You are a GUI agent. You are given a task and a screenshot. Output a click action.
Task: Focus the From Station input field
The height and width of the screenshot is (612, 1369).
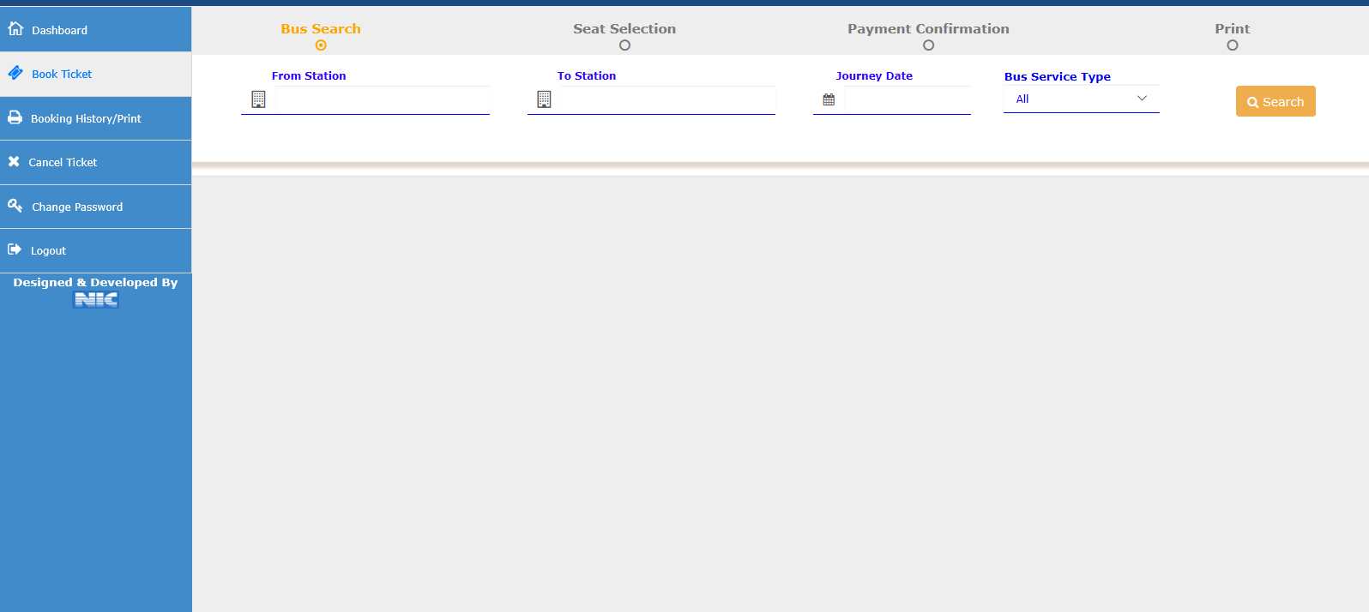coord(382,100)
